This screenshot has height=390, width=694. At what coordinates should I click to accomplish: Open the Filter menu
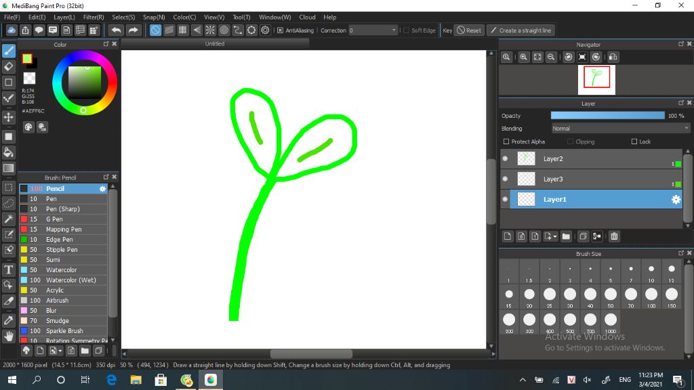click(x=94, y=17)
